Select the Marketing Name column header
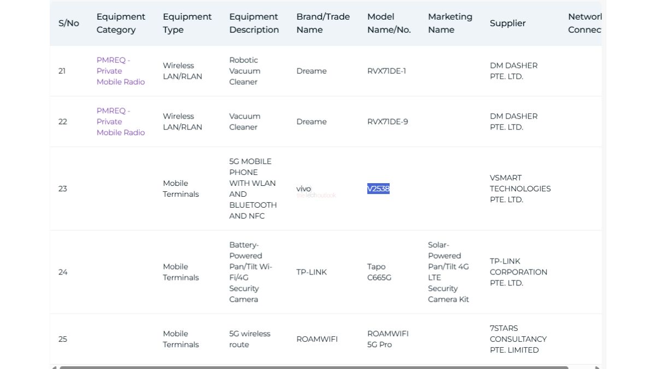Viewport: 656px width, 369px height. (x=449, y=23)
